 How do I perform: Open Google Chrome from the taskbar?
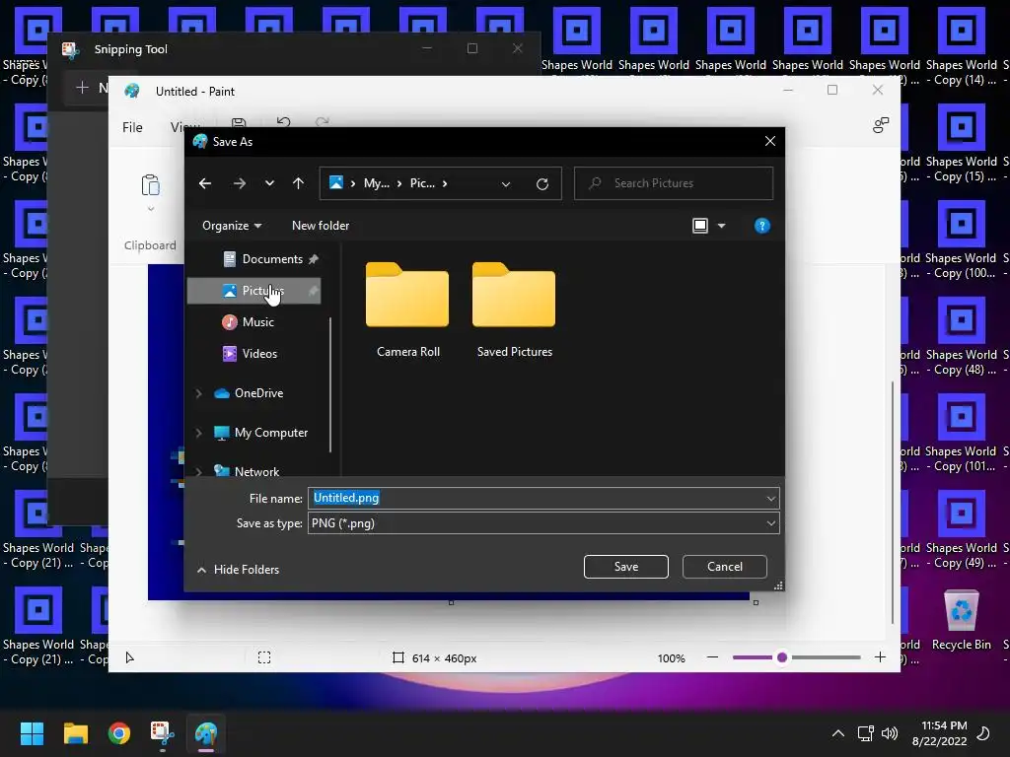pyautogui.click(x=119, y=733)
